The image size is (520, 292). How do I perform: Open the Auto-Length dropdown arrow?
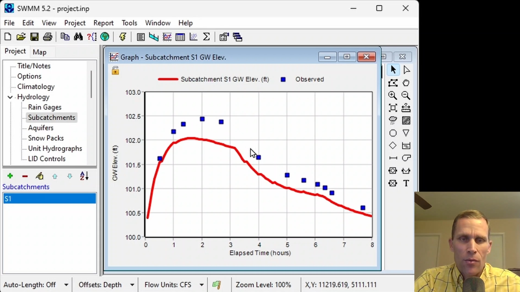pos(66,285)
